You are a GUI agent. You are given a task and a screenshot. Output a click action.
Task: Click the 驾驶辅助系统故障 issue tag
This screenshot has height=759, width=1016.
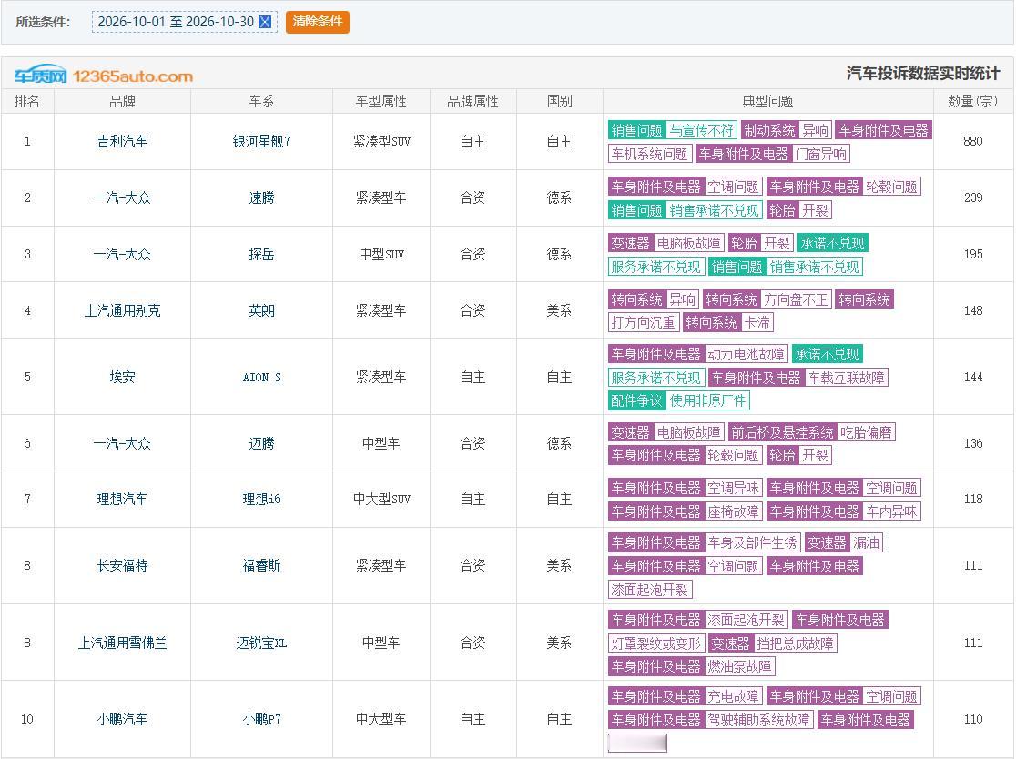point(758,720)
